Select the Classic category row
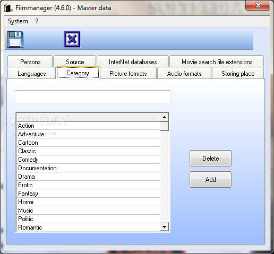This screenshot has height=254, width=274. tap(88, 151)
